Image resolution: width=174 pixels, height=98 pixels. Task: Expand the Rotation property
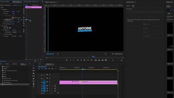pyautogui.click(x=2, y=20)
